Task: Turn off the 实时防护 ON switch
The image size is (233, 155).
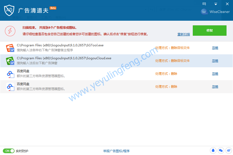Action: pyautogui.click(x=9, y=151)
